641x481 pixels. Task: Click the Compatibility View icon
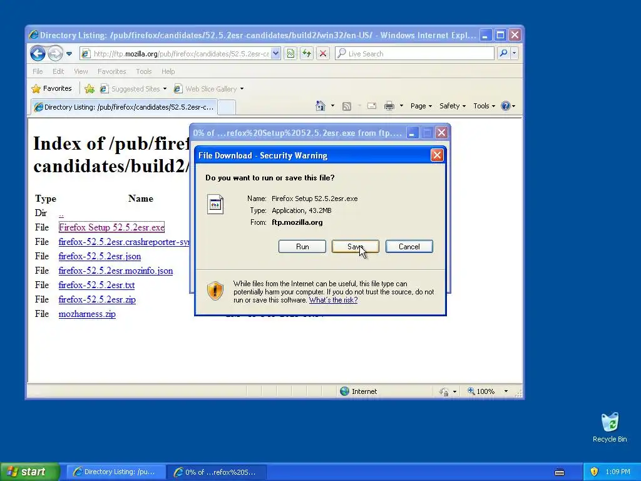pos(290,54)
